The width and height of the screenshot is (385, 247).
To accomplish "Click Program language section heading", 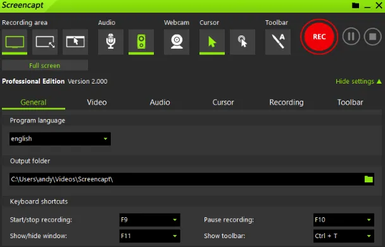I will 37,120.
